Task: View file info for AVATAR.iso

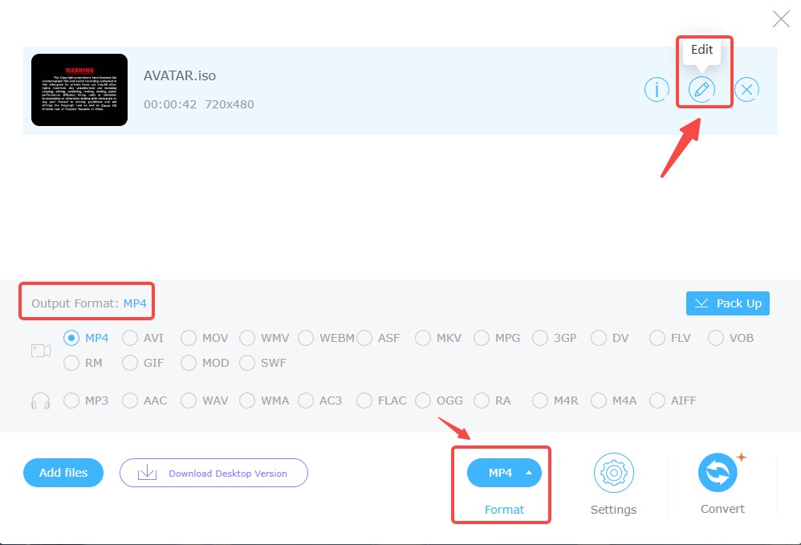Action: [657, 89]
